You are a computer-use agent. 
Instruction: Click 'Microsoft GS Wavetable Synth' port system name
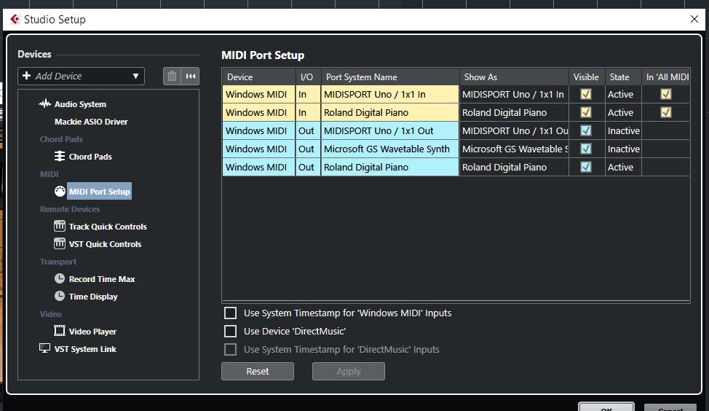click(390, 149)
